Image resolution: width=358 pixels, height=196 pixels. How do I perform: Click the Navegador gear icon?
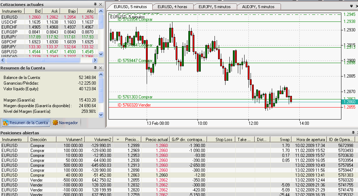tap(55, 122)
